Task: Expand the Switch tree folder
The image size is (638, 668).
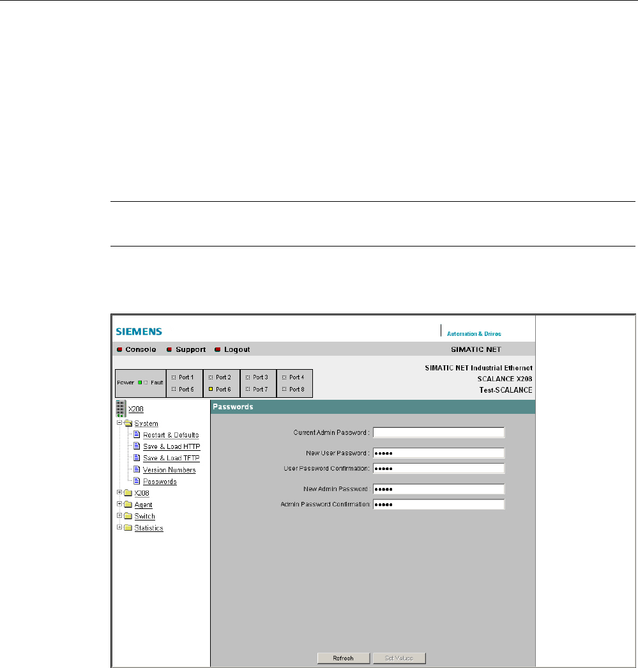Action: click(x=119, y=515)
